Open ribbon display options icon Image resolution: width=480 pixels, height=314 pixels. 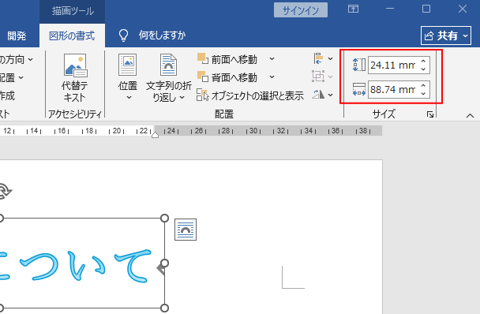tap(353, 9)
